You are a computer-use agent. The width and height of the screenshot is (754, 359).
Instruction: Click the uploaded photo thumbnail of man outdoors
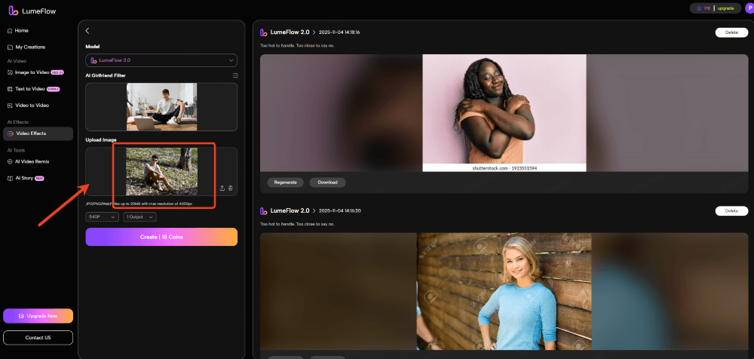point(161,171)
